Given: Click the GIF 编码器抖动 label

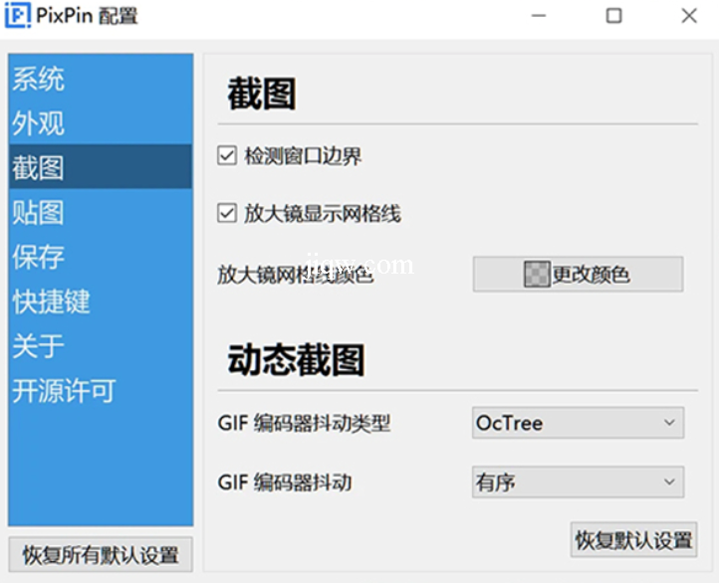Looking at the screenshot, I should tap(285, 483).
